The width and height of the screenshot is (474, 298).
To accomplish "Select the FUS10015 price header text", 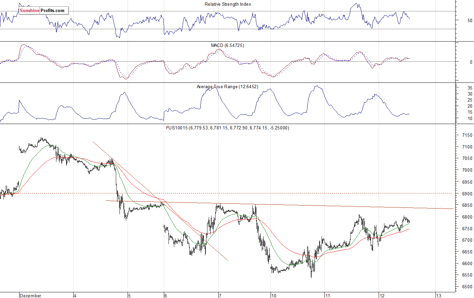I will point(227,128).
